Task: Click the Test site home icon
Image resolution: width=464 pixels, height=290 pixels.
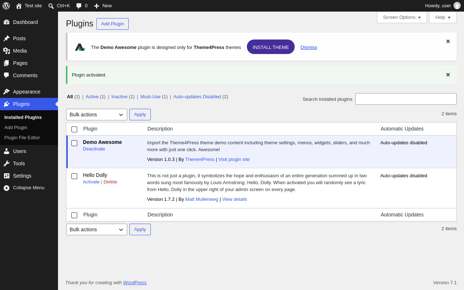Action: click(x=19, y=6)
